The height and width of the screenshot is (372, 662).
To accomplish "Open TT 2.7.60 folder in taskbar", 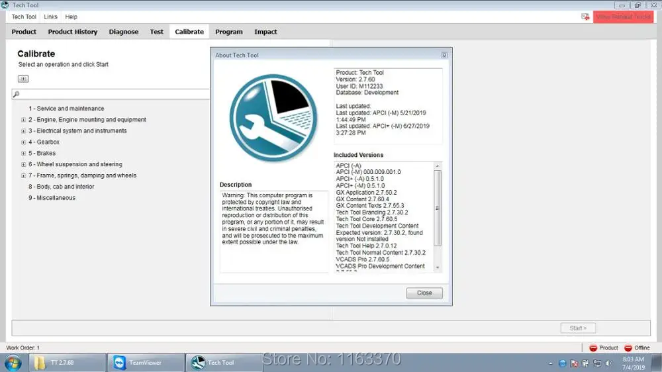I will click(x=67, y=363).
